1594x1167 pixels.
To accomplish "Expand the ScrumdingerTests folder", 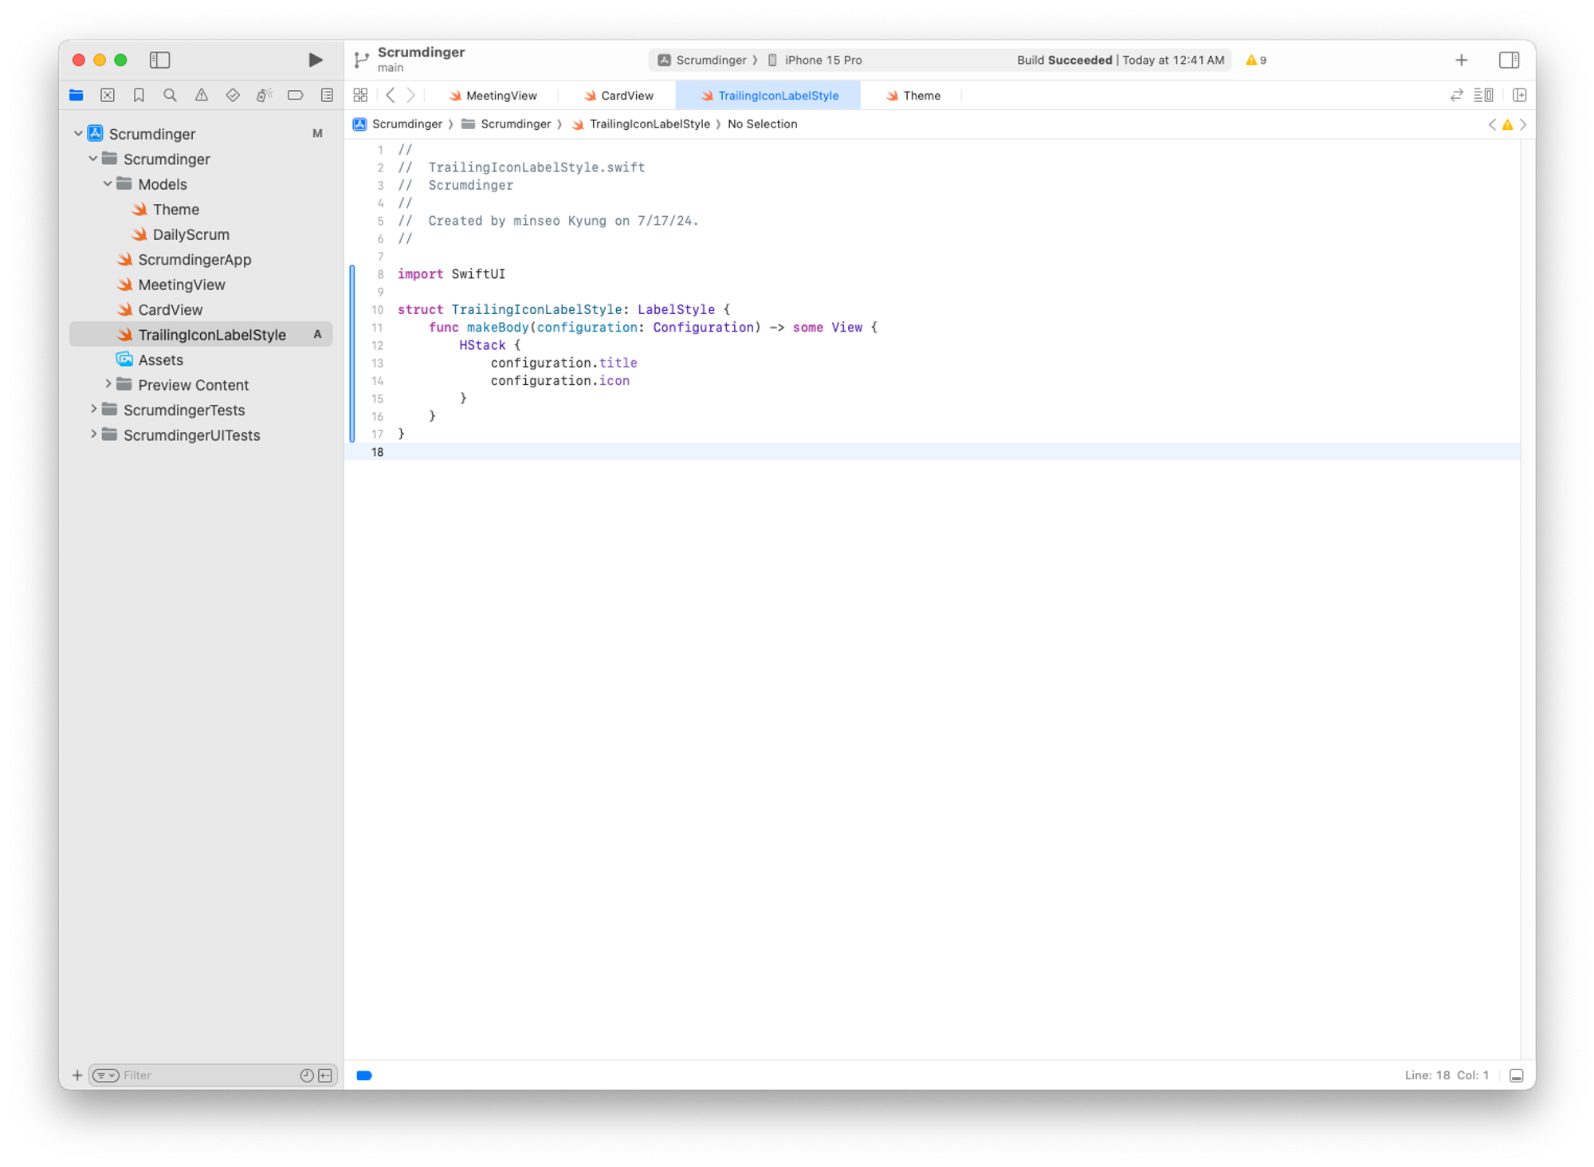I will (93, 410).
